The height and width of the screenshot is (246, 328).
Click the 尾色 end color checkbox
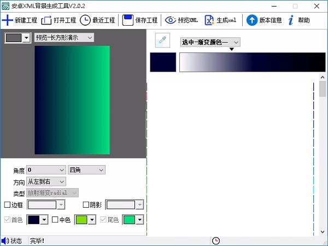point(103,220)
